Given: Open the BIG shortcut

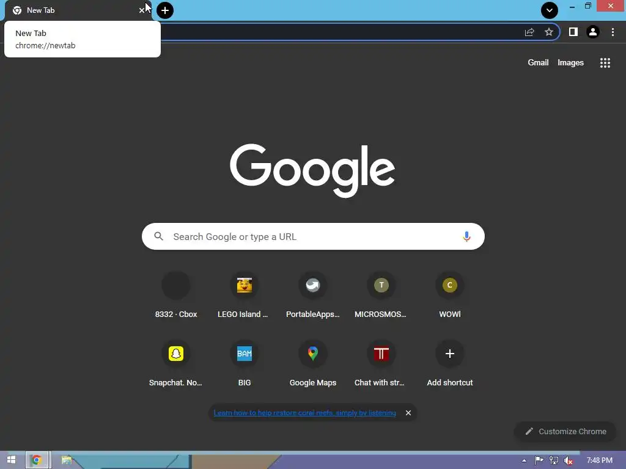Looking at the screenshot, I should tap(245, 364).
